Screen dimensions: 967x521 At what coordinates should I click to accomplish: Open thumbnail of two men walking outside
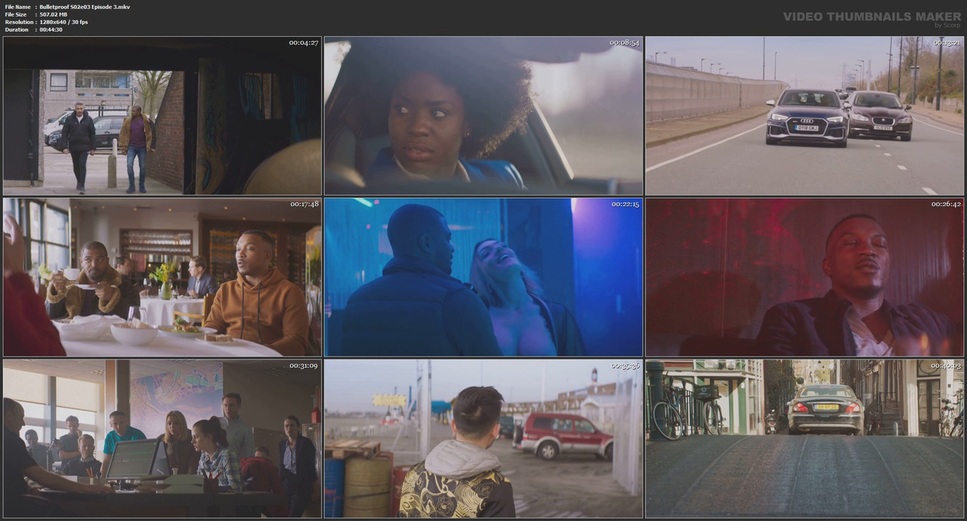(162, 116)
